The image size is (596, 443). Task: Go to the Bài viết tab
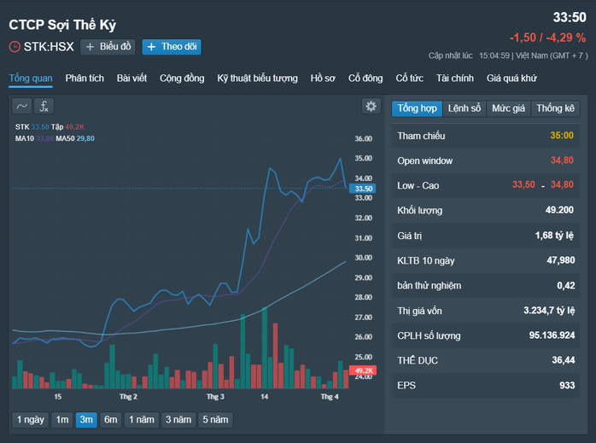pos(131,79)
